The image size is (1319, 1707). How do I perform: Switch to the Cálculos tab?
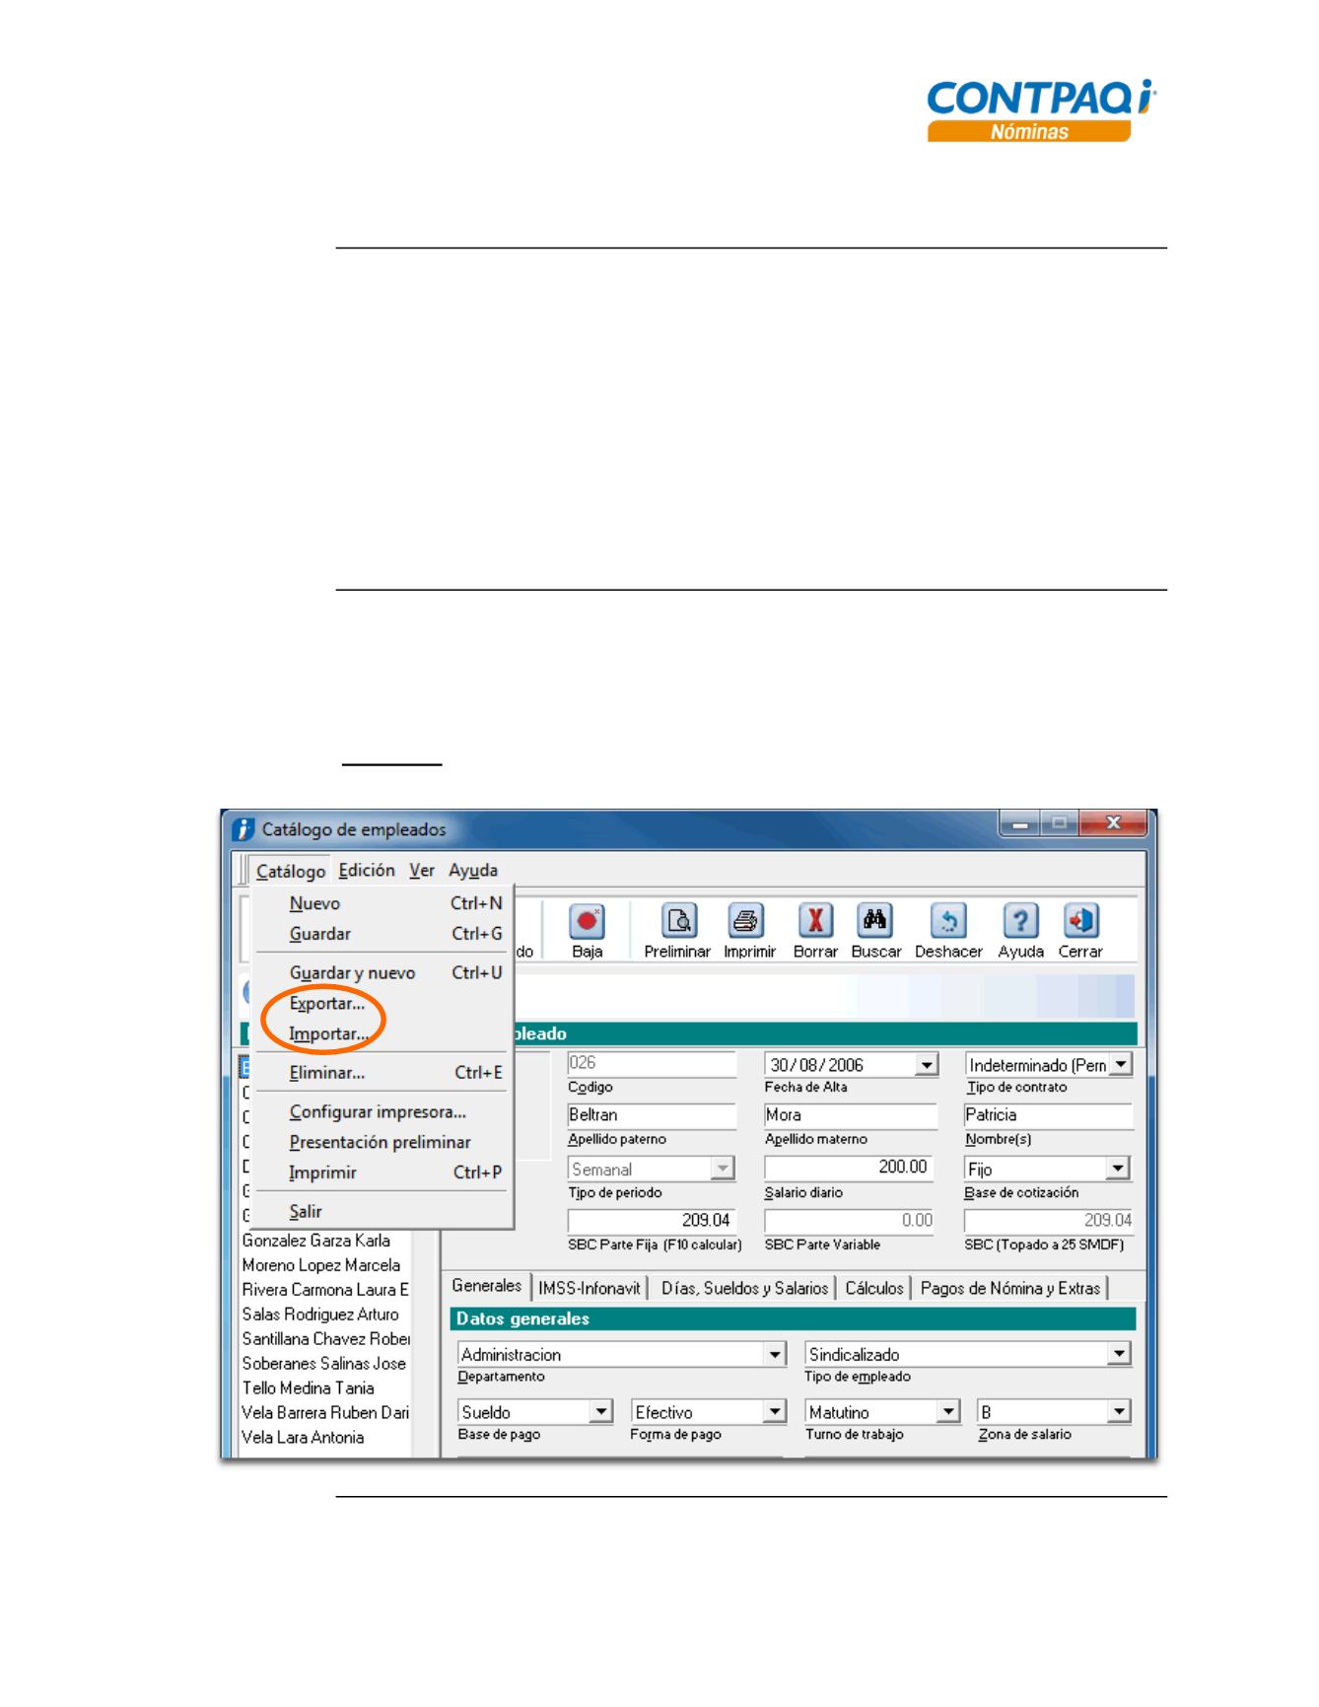874,1289
